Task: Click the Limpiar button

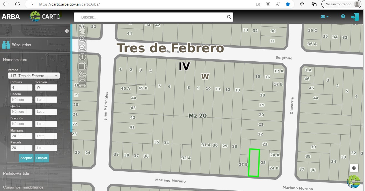Action: pyautogui.click(x=42, y=158)
